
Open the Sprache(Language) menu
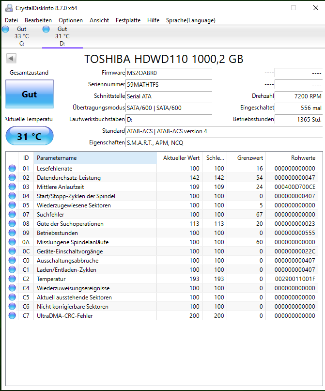tap(191, 20)
